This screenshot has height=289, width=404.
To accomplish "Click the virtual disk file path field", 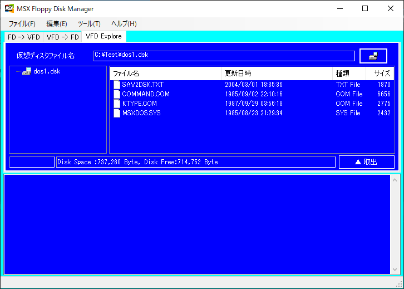I will (224, 55).
